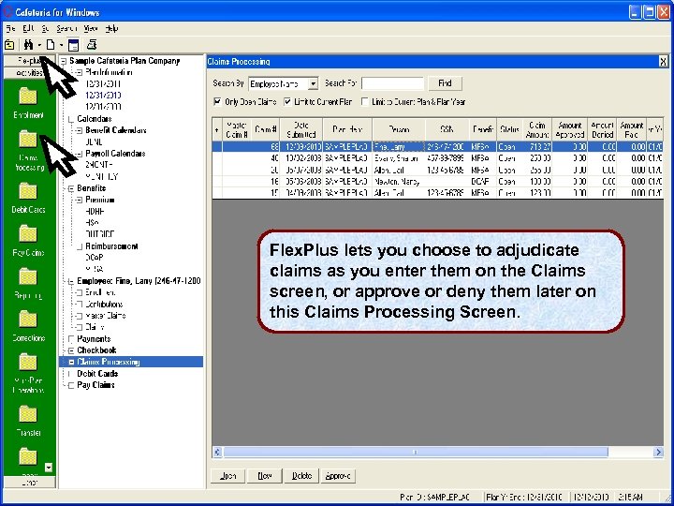Viewport: 674px width, 506px height.
Task: Select Claims Processing in the tree
Action: tap(109, 362)
